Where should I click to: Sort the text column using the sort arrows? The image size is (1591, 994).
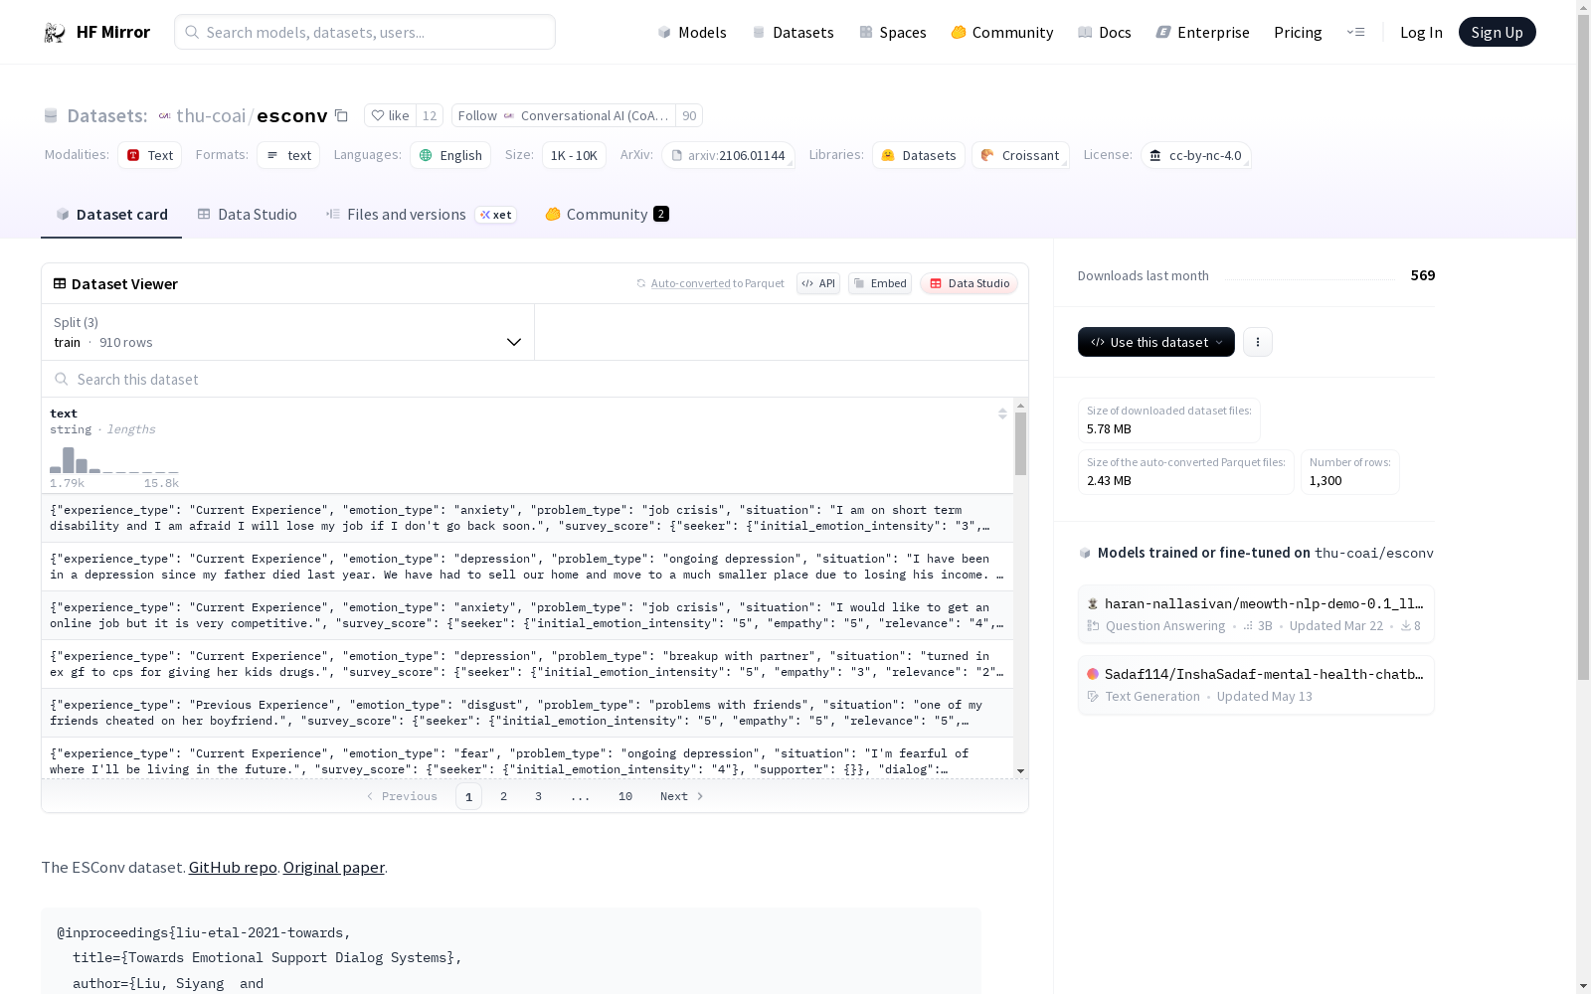point(1002,414)
